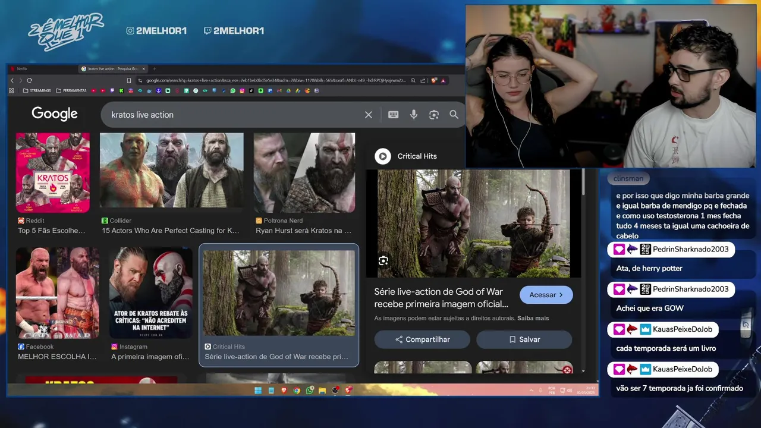Open Chrome from taskbar
761x428 pixels.
(297, 391)
